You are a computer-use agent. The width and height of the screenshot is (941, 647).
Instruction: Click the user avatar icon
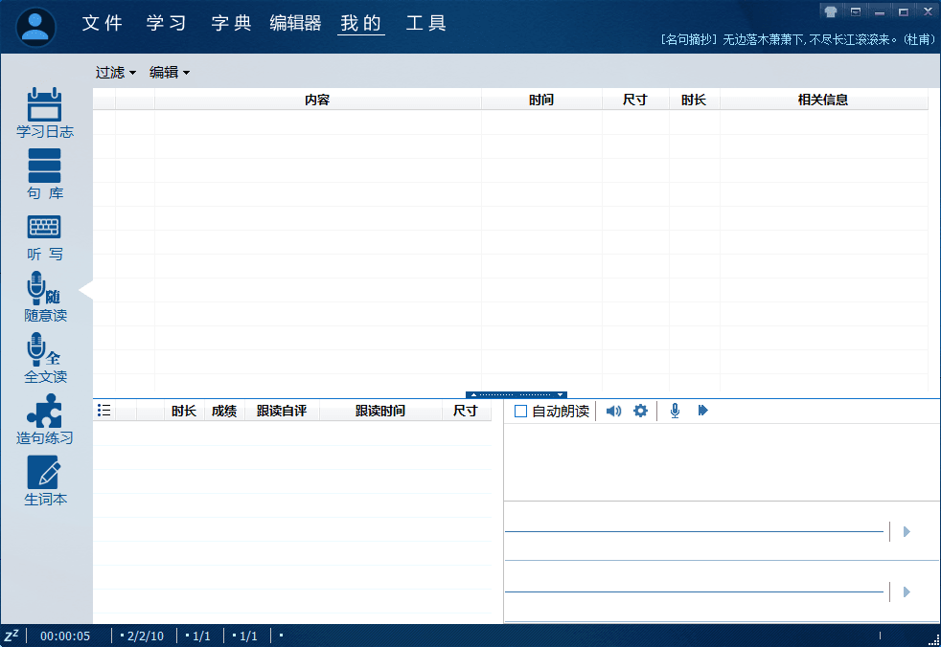tap(36, 27)
